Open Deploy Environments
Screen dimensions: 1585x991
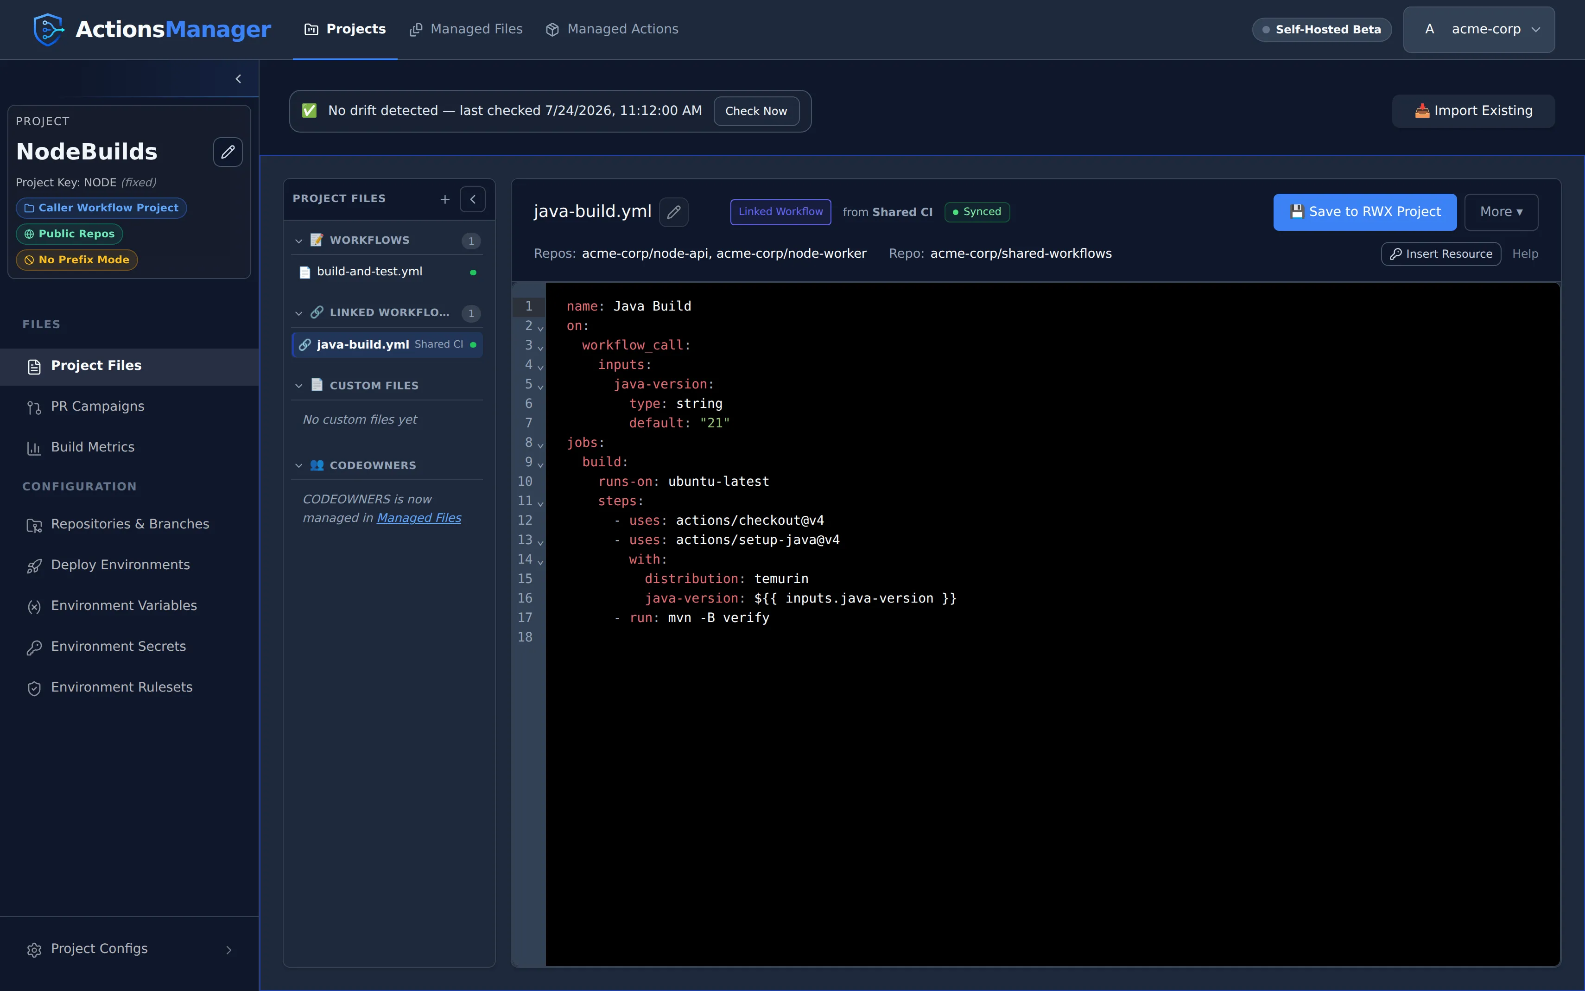[x=130, y=565]
